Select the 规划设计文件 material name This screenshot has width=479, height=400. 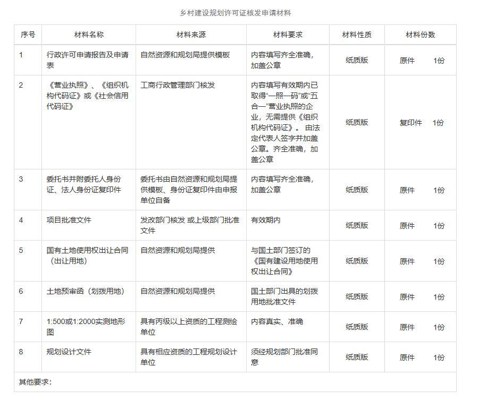tap(69, 352)
